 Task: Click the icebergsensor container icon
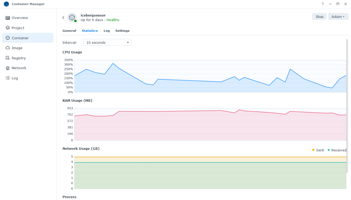(72, 17)
